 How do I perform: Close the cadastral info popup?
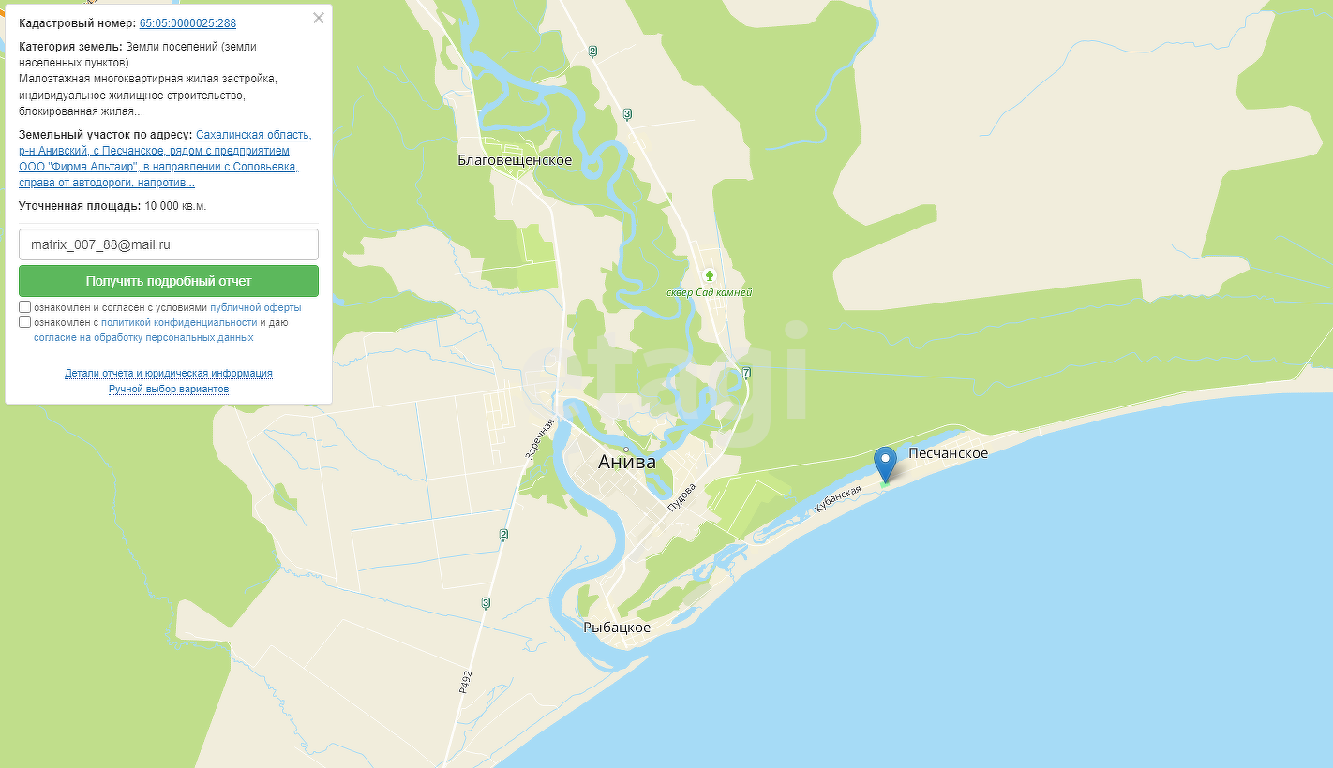point(319,18)
